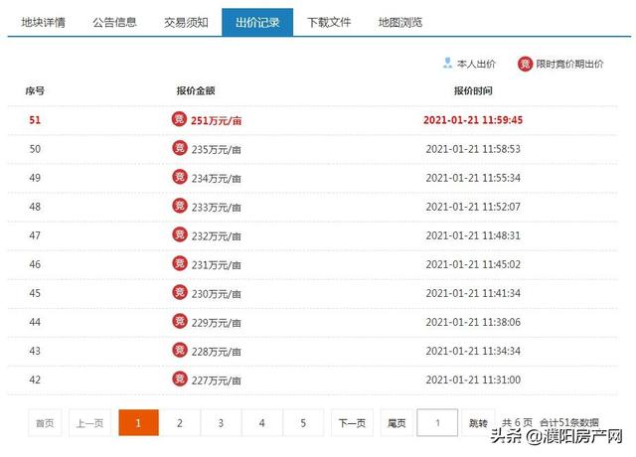Click serial number 45

pyautogui.click(x=35, y=293)
